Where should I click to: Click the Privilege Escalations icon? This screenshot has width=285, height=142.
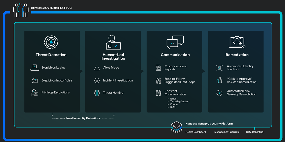[35, 92]
